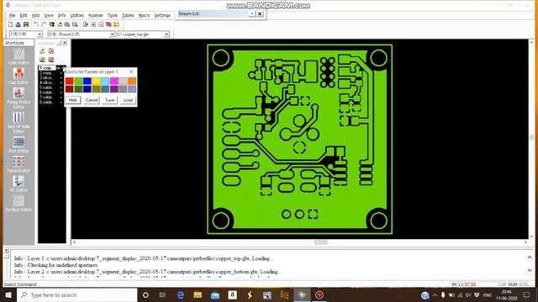Open the Macro menu
Viewport: 538px width, 302px height.
coord(144,15)
